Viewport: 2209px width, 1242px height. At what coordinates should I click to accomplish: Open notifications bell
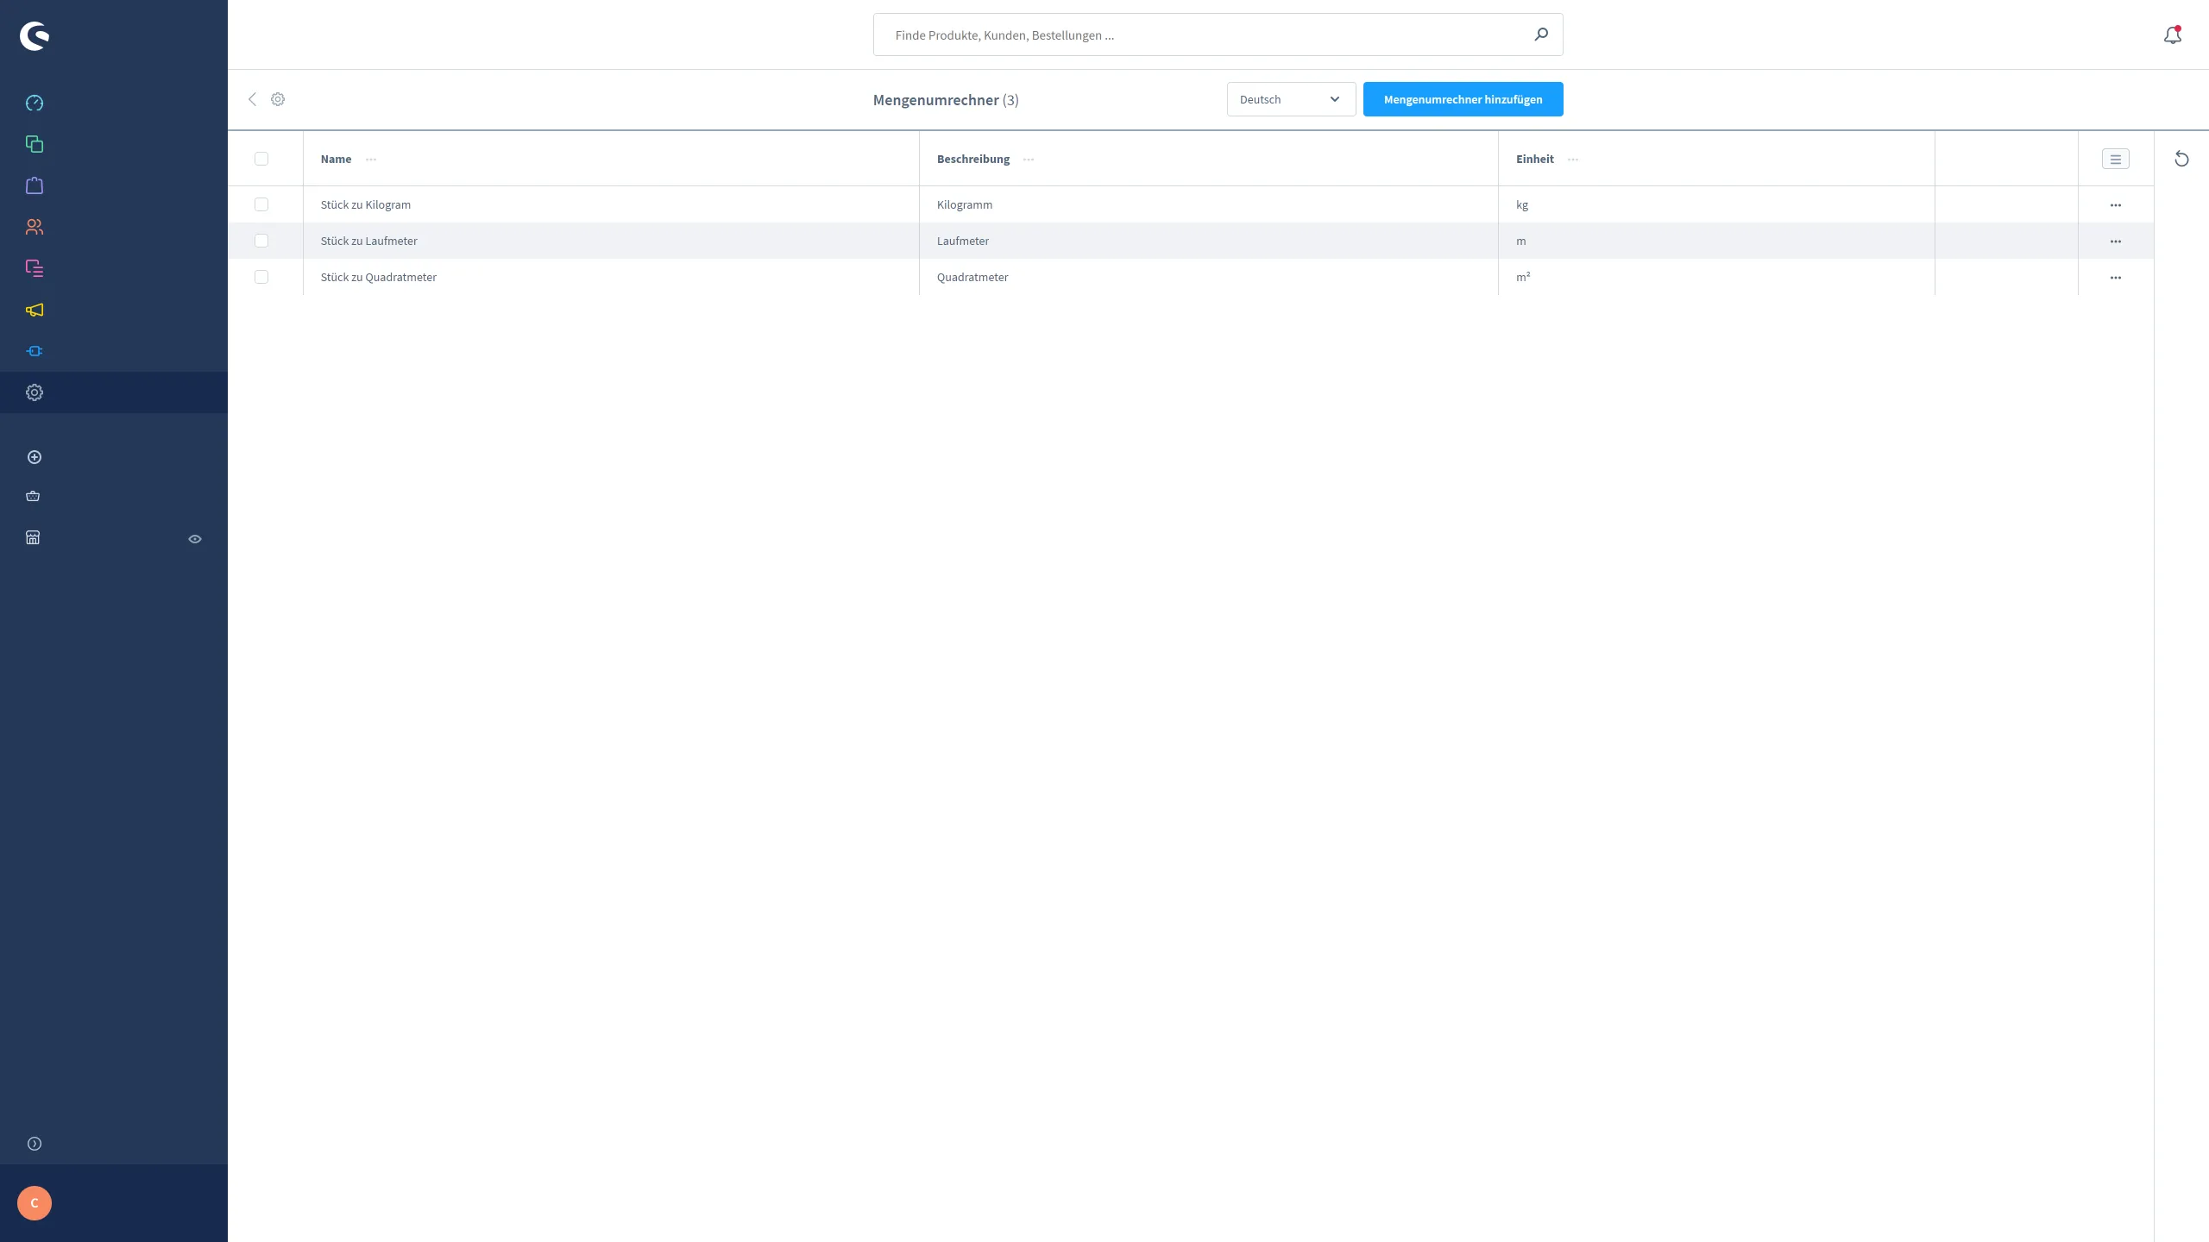click(x=2173, y=35)
